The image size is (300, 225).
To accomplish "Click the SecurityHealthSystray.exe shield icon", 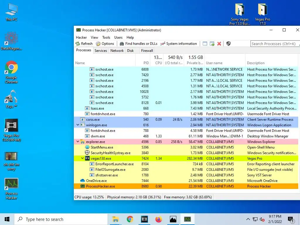I will (87, 153).
